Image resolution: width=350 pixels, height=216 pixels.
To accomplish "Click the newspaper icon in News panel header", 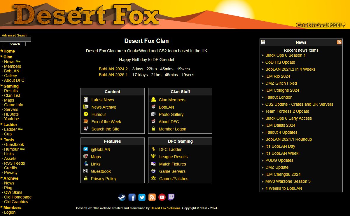I will click(x=263, y=42).
